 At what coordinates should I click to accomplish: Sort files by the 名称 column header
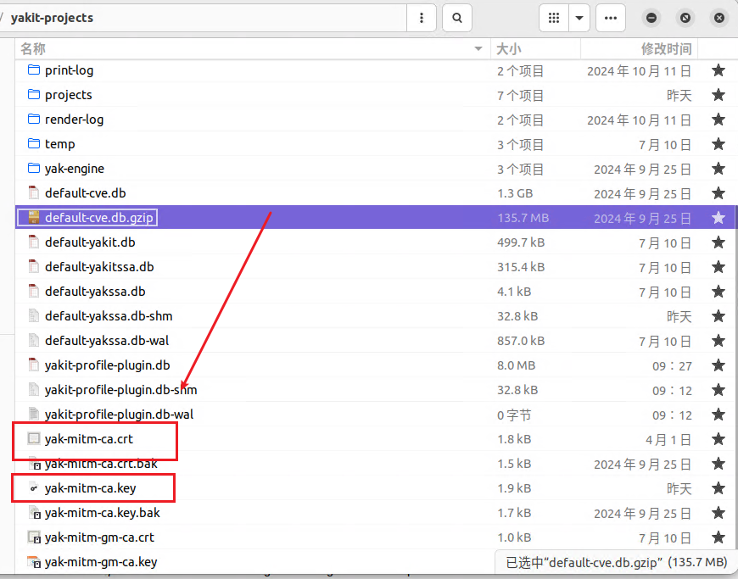pos(33,49)
